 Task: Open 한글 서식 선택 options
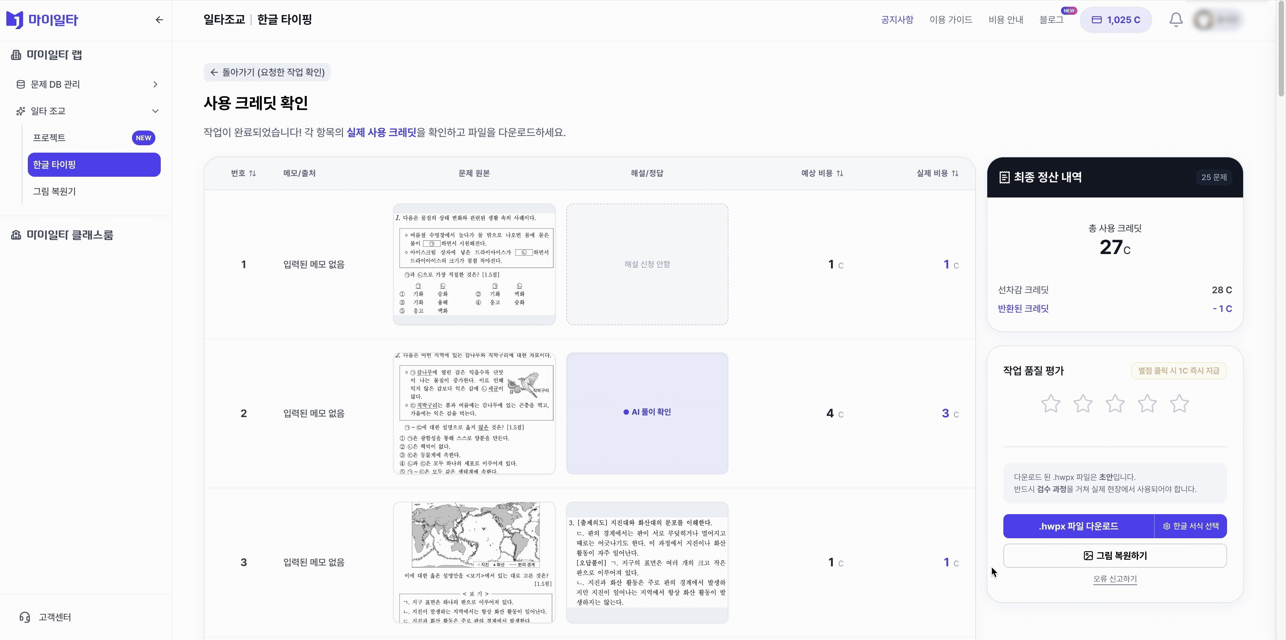click(1191, 526)
